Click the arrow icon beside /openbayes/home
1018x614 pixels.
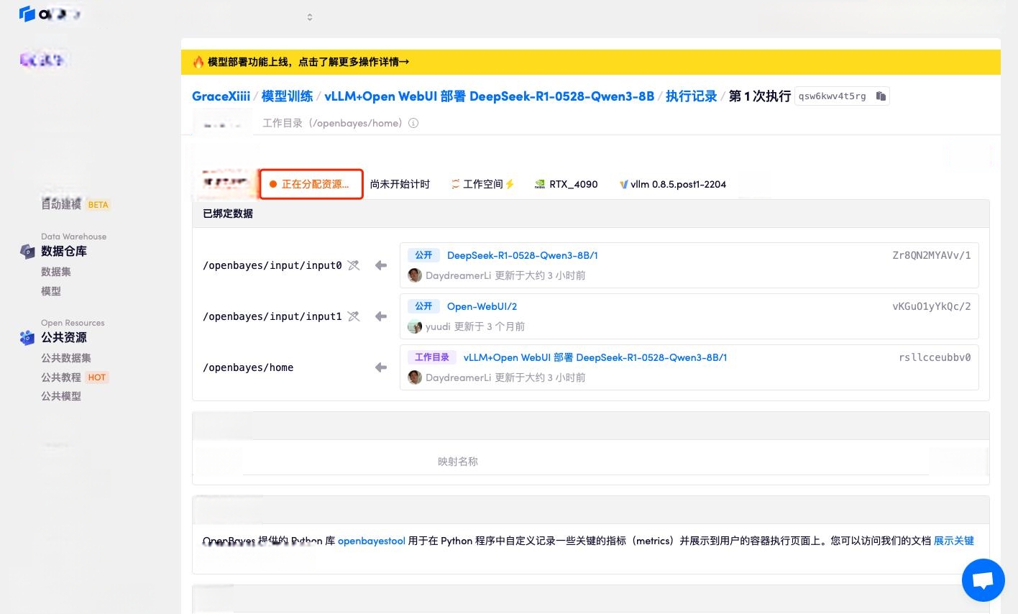click(381, 367)
